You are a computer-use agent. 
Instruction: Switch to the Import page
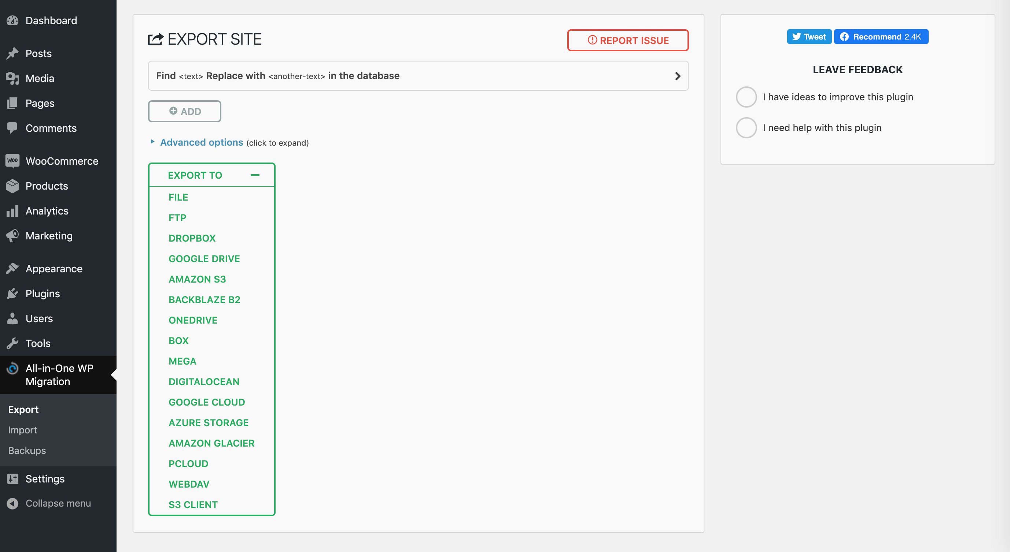coord(22,429)
